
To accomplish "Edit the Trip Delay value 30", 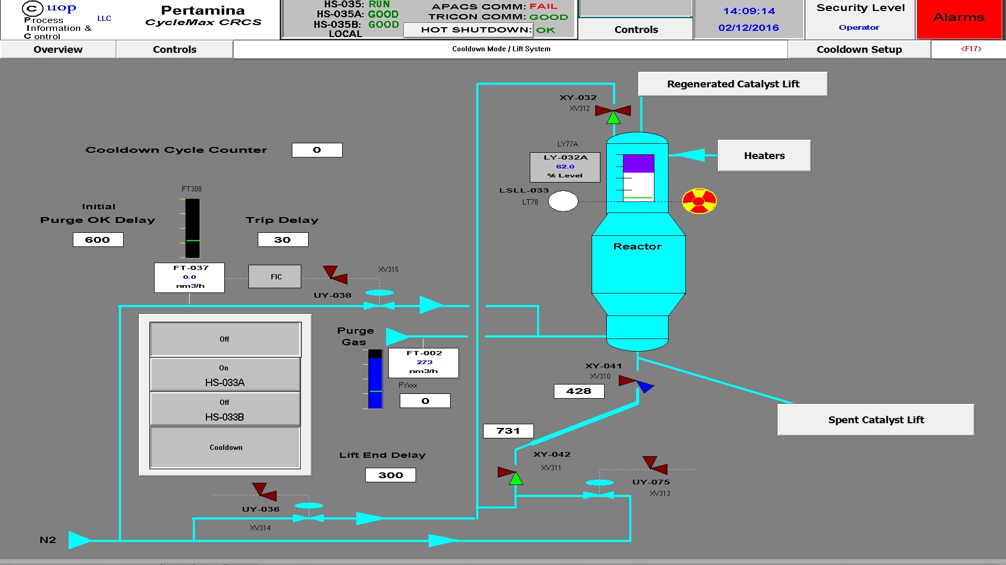I will coord(283,240).
